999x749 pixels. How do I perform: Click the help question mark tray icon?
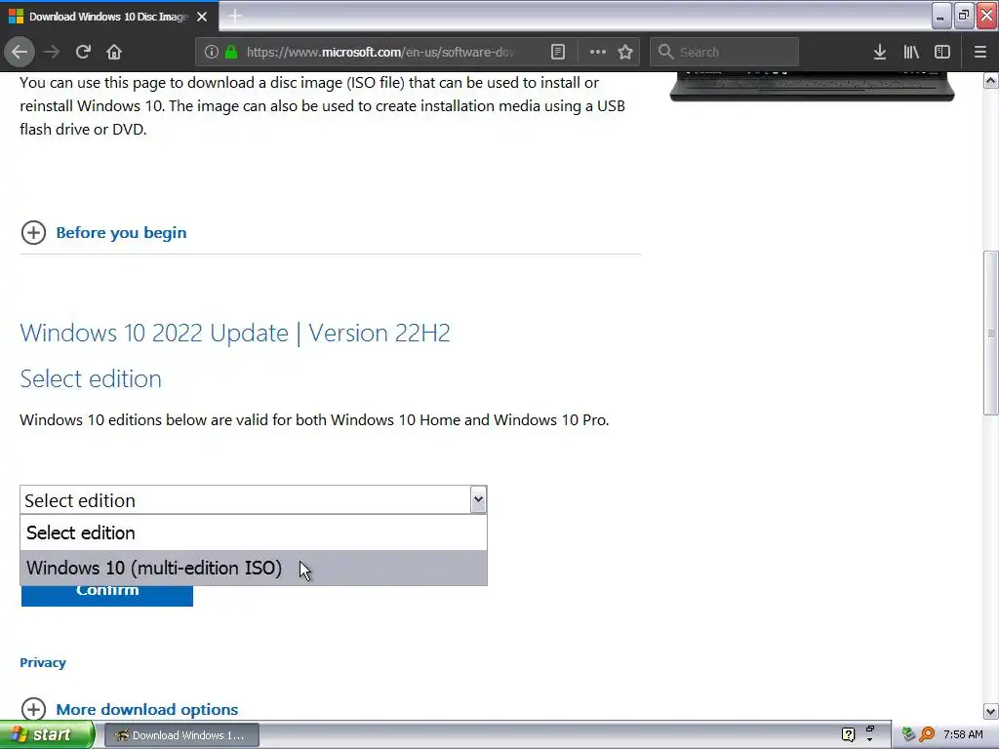(848, 735)
